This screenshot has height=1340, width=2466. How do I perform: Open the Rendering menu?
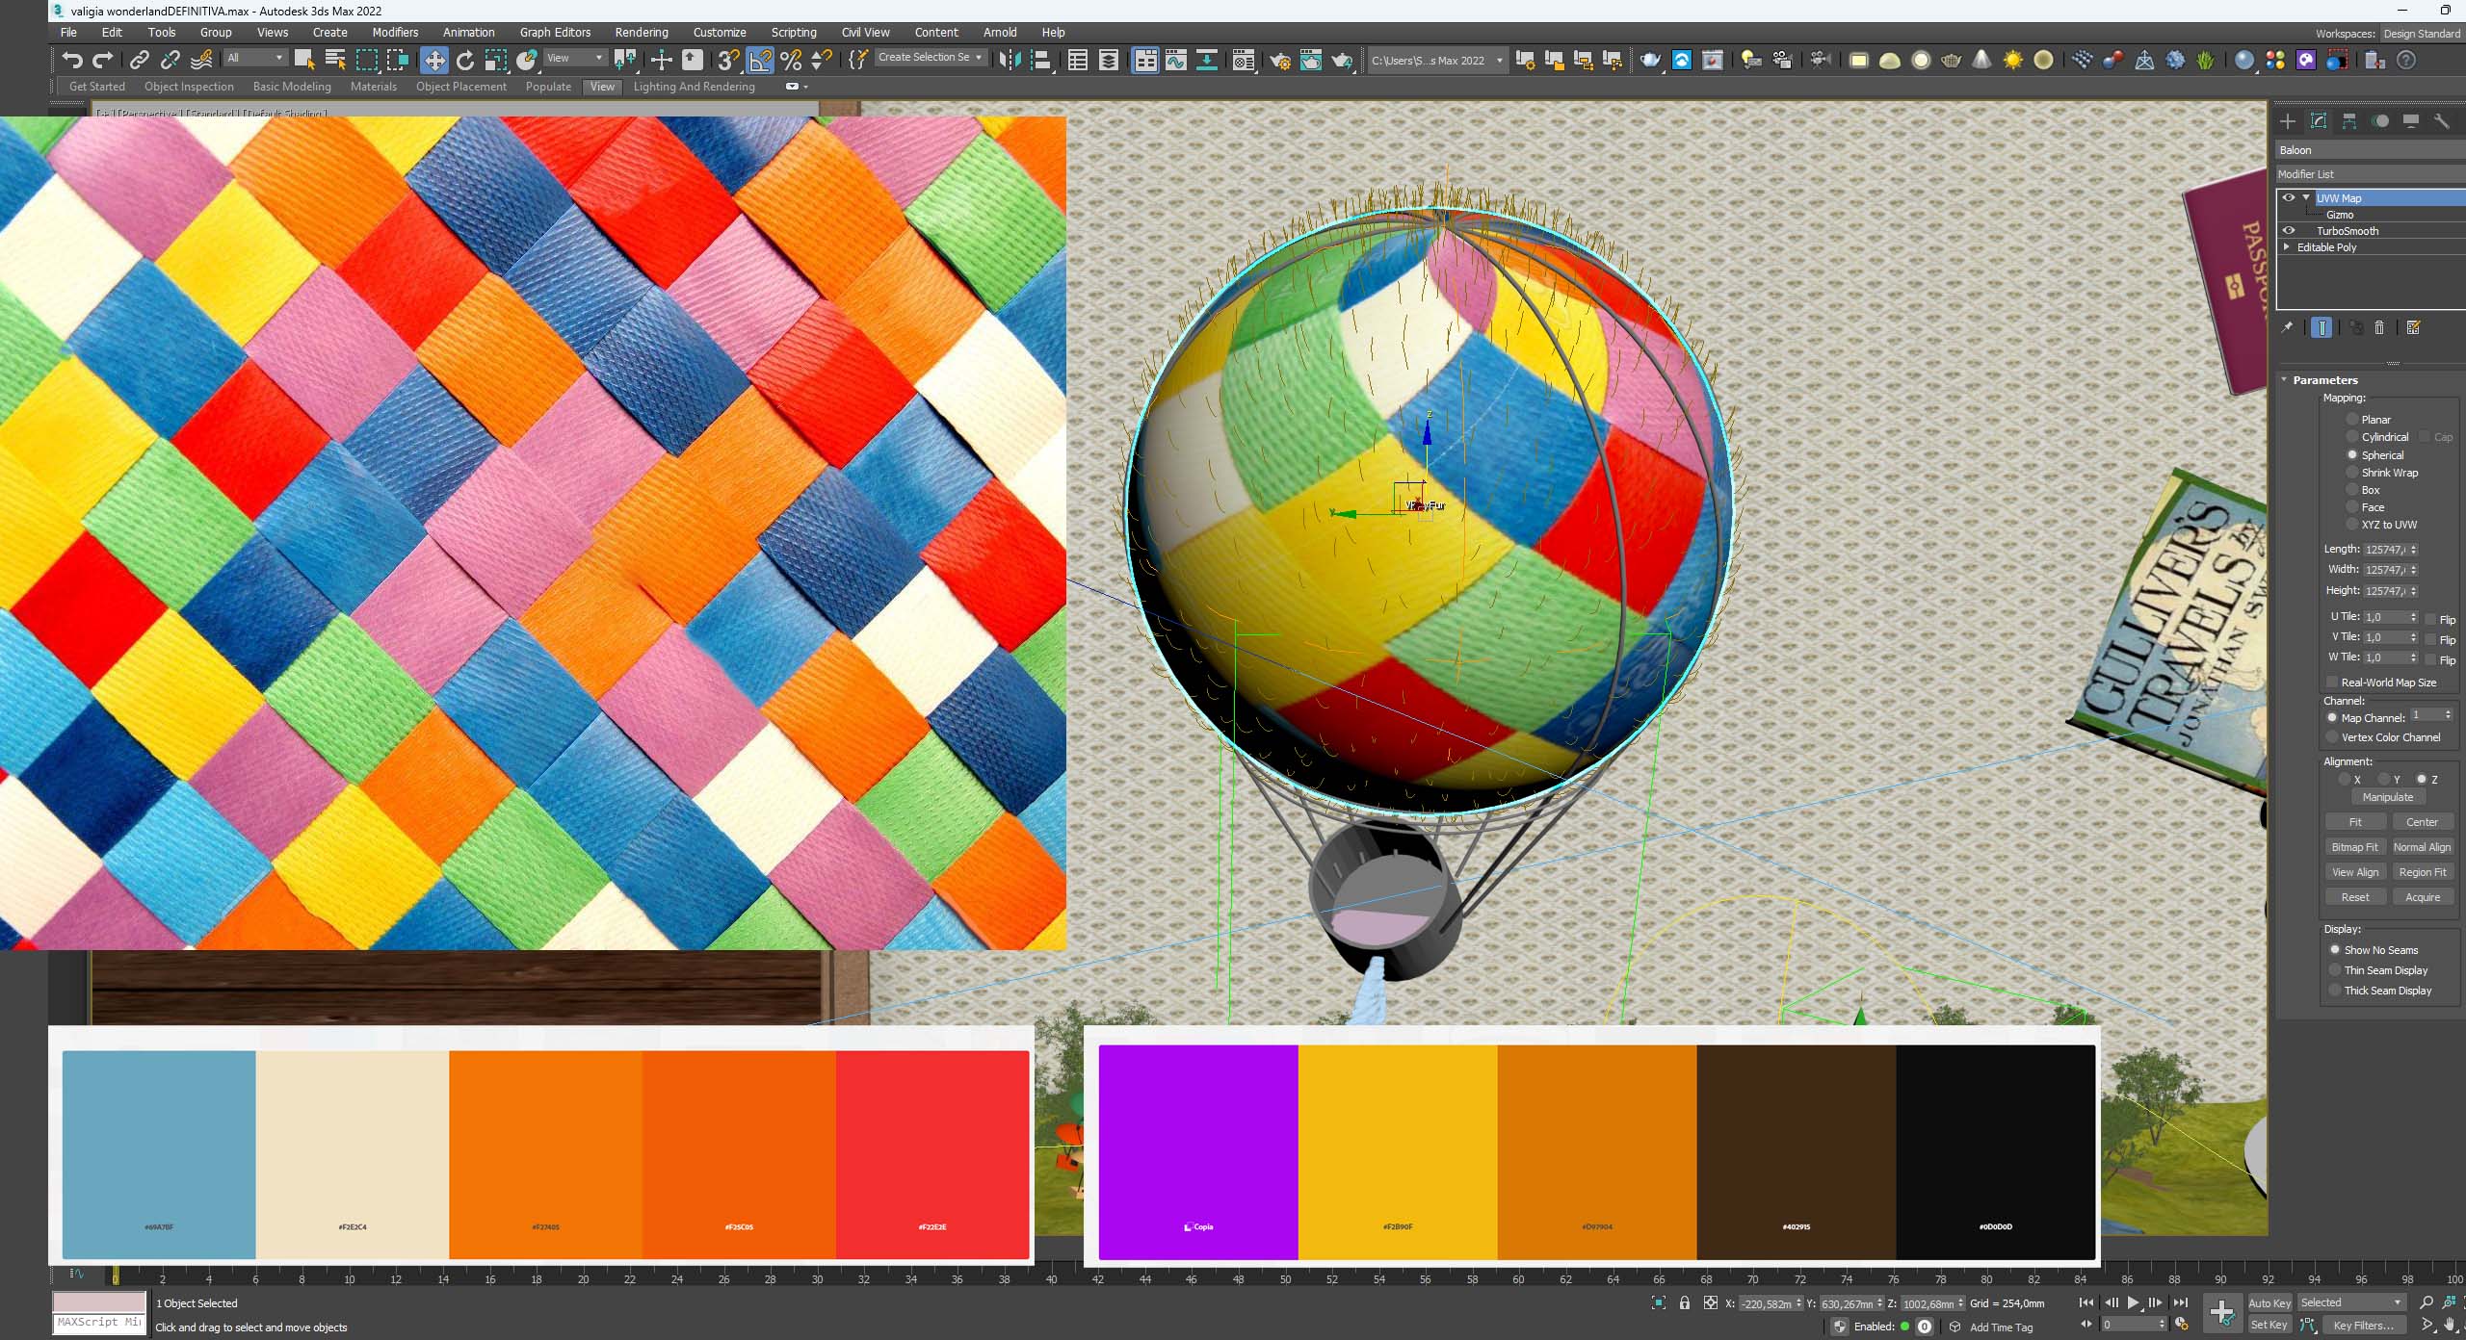pos(642,32)
